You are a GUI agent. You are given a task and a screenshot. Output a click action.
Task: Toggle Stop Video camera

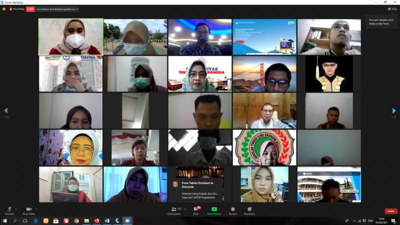coord(28,210)
